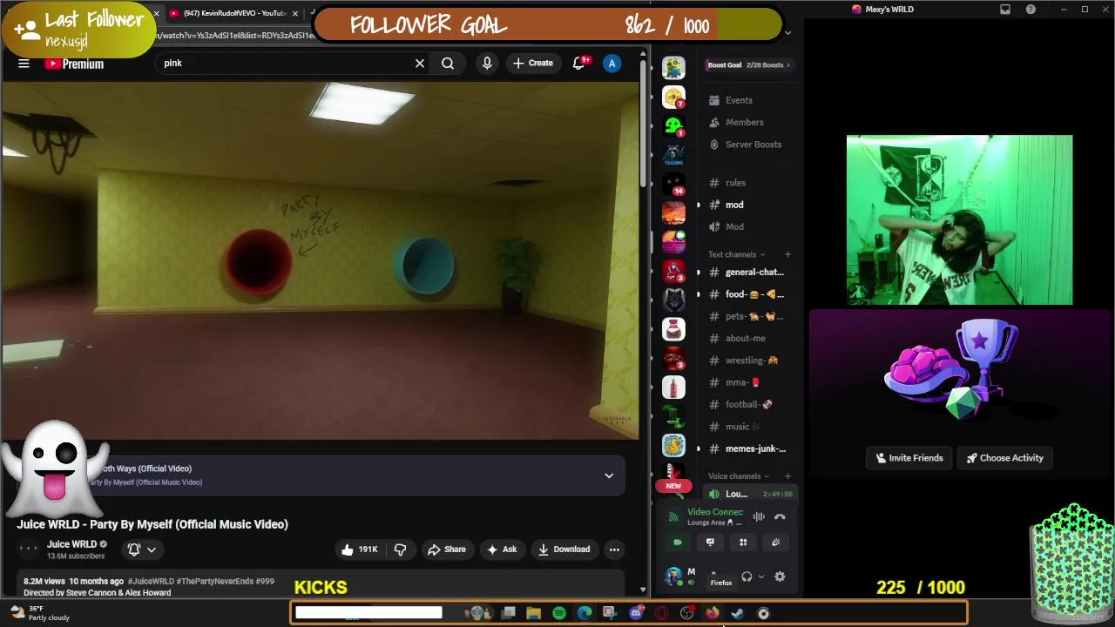Open Discord noise suppression settings

pos(759,516)
